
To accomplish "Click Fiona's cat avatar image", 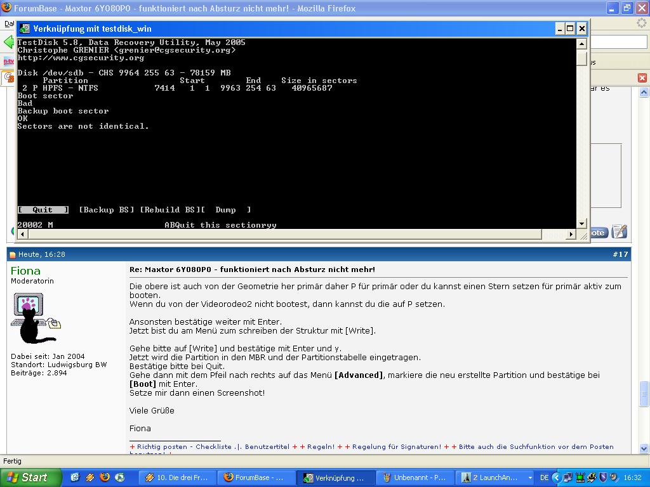I will 36,318.
